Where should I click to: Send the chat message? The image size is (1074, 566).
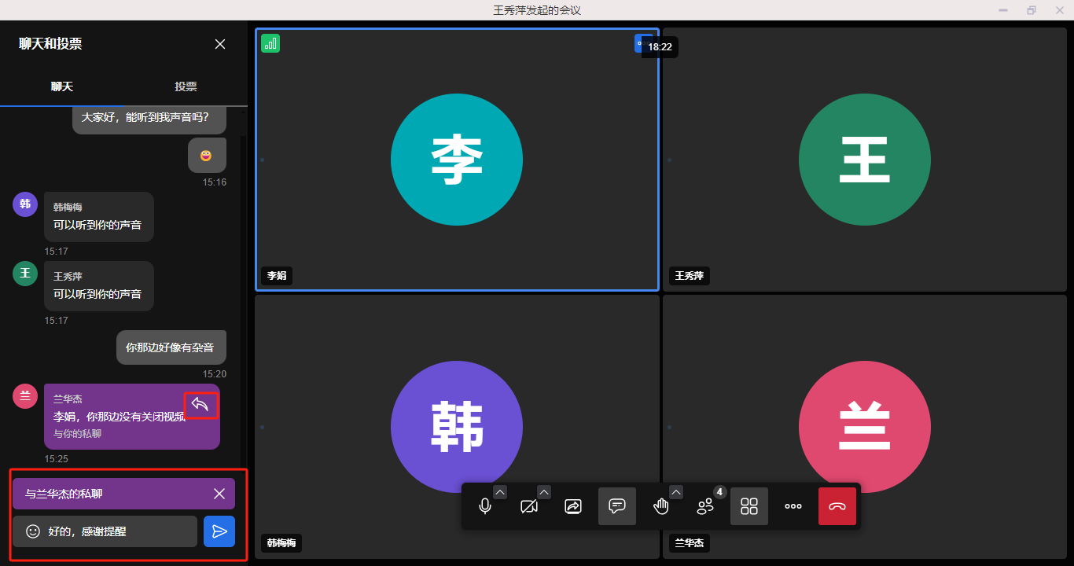[x=219, y=531]
